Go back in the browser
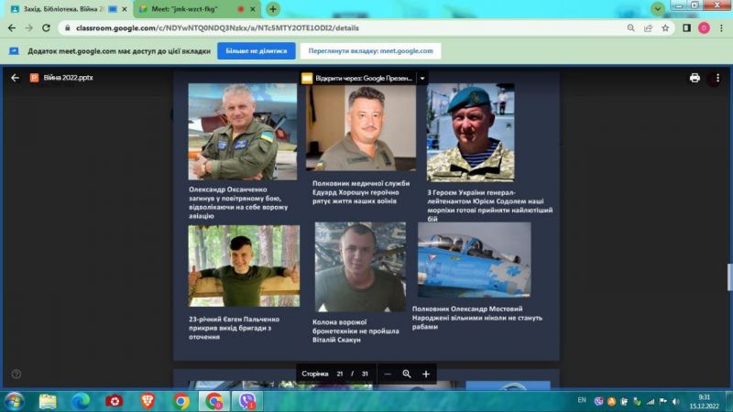This screenshot has width=733, height=412. [x=12, y=28]
